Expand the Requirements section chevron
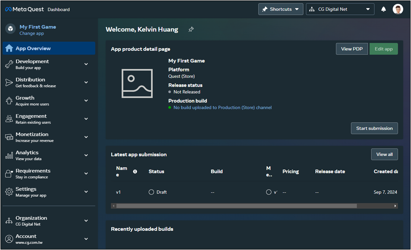Viewport: 411px width, 250px height. [86, 174]
